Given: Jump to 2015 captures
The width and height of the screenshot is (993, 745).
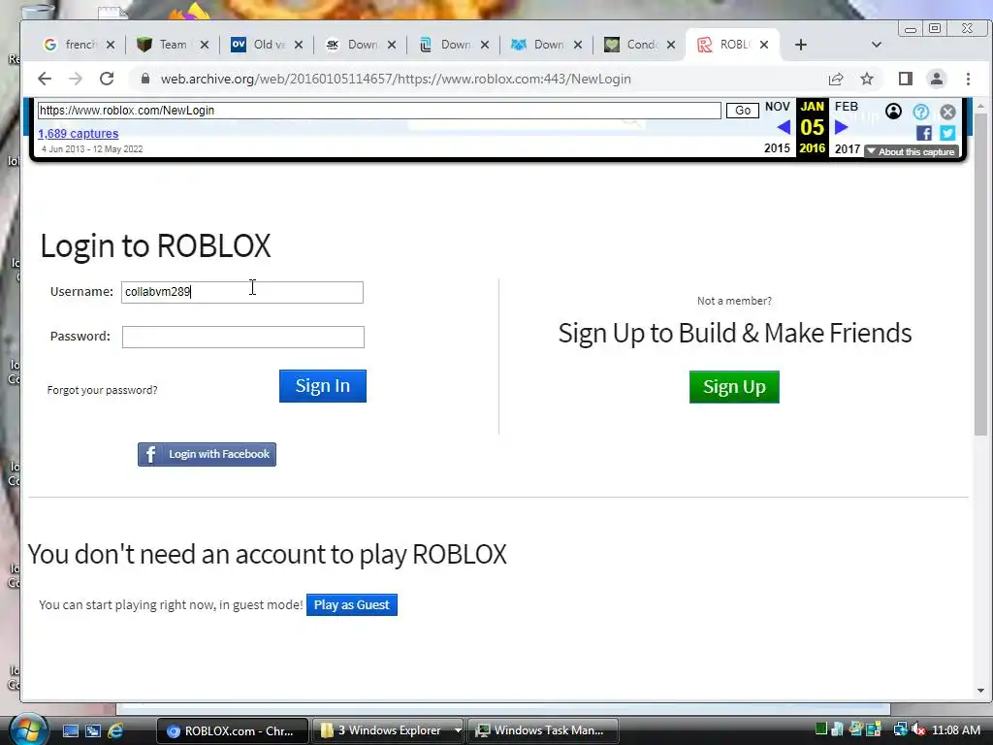Looking at the screenshot, I should (x=777, y=148).
